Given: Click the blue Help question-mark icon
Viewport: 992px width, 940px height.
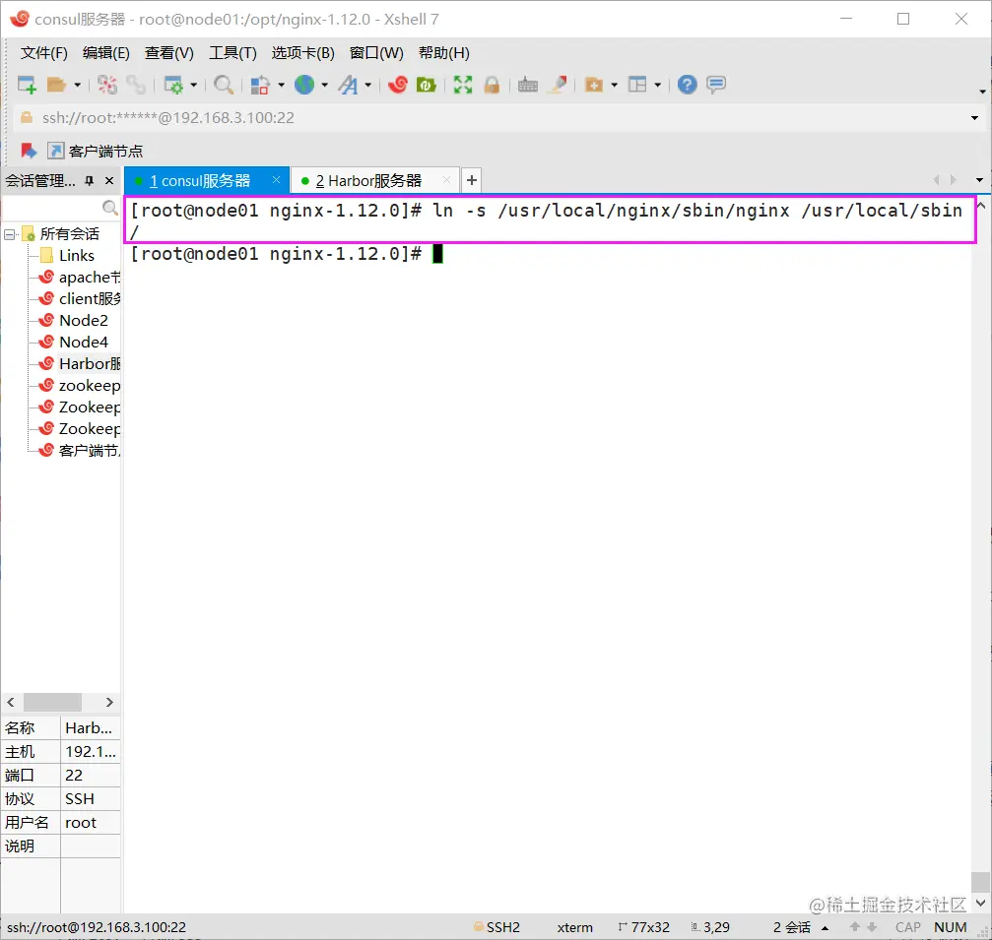Looking at the screenshot, I should [x=687, y=84].
